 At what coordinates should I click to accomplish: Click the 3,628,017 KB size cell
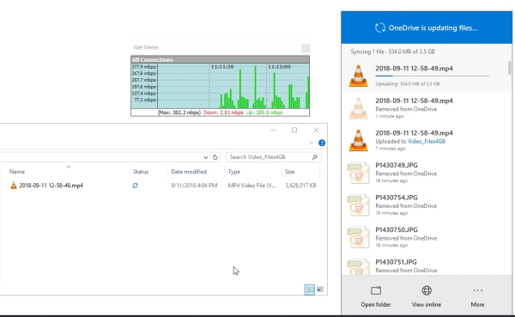(x=300, y=186)
